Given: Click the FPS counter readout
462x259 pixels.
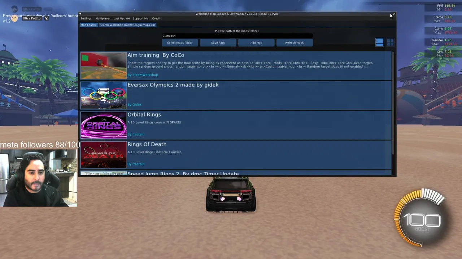Looking at the screenshot, I should pyautogui.click(x=446, y=6).
